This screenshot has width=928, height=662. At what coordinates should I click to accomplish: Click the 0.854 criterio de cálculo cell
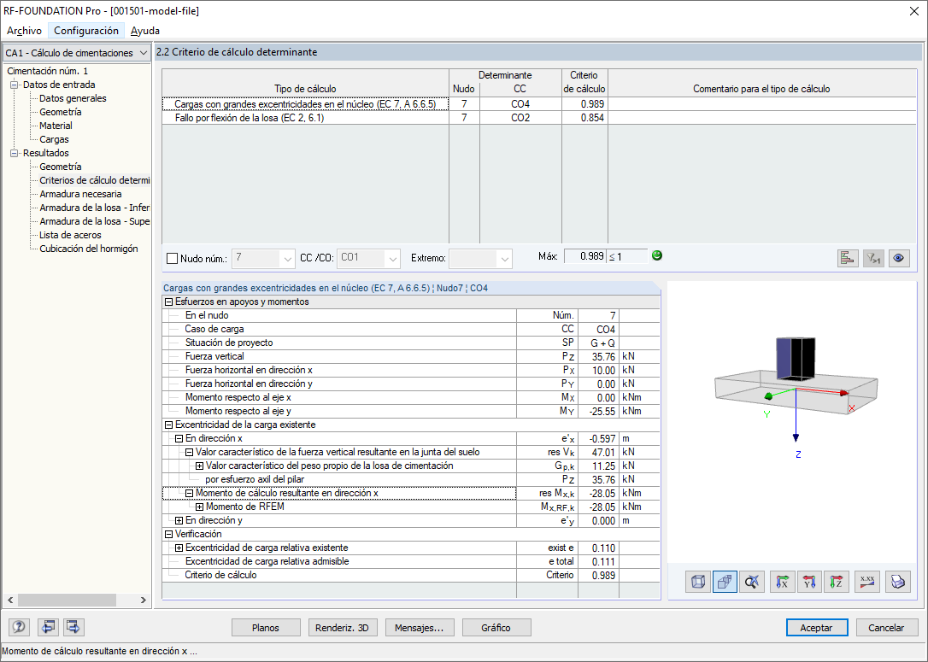pyautogui.click(x=584, y=118)
